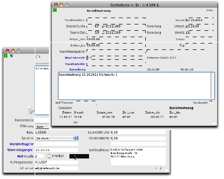The width and height of the screenshot is (224, 179).
Task: Click the resize grip of the Gerätehistorie window
Action: pyautogui.click(x=215, y=124)
